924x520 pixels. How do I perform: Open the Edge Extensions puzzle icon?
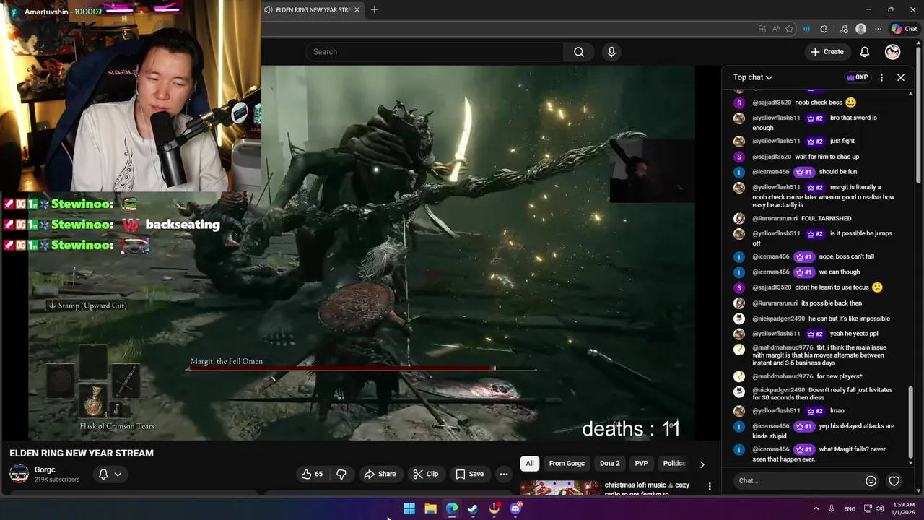pos(824,29)
